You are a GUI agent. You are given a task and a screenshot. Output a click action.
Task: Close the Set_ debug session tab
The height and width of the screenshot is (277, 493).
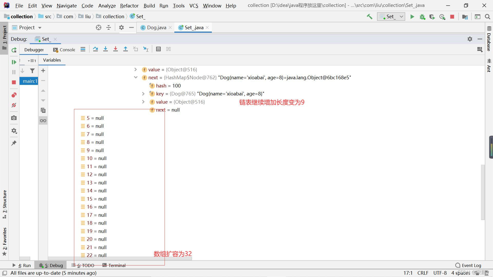coord(55,39)
